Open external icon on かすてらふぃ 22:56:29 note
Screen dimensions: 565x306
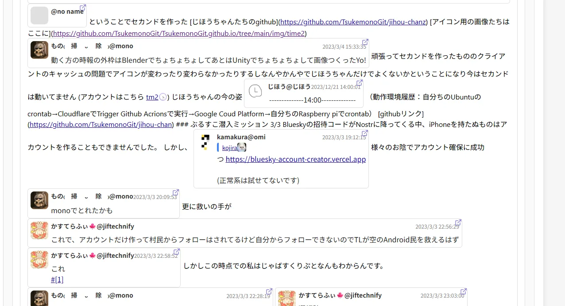[458, 222]
